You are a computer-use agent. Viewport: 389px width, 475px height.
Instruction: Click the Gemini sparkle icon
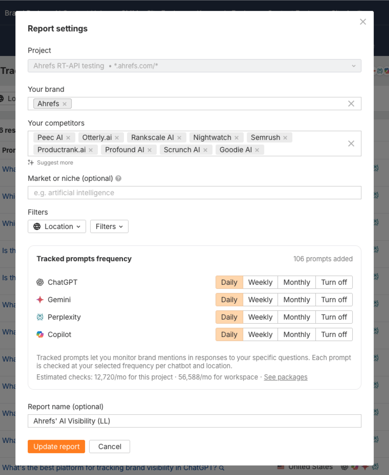tap(40, 300)
